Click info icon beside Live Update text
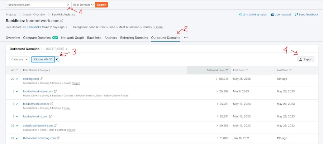The height and width of the screenshot is (144, 323). (x=67, y=27)
